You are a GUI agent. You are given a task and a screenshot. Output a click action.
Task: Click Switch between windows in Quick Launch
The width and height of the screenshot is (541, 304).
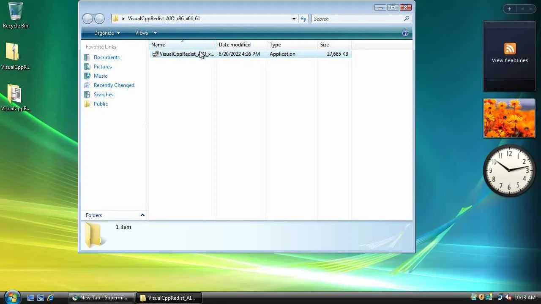(41, 298)
